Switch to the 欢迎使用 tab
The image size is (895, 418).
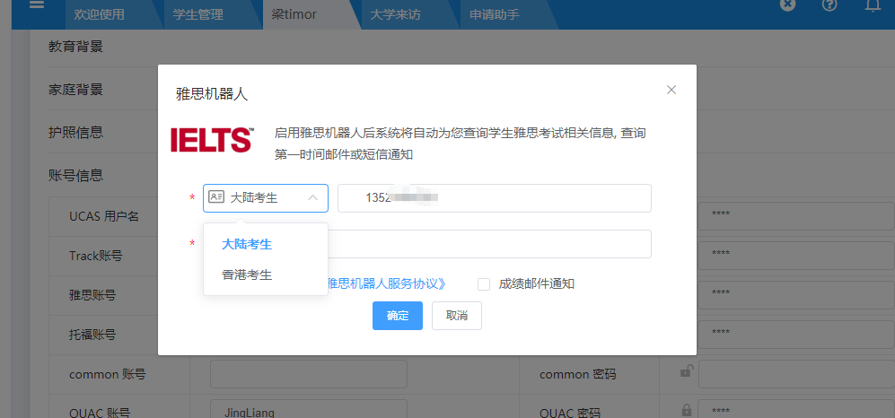99,14
